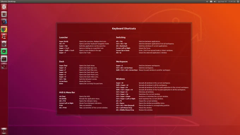Click "Opens the currently focused item."
Viewport: 240px width, 135px height.
pyautogui.click(x=91, y=84)
